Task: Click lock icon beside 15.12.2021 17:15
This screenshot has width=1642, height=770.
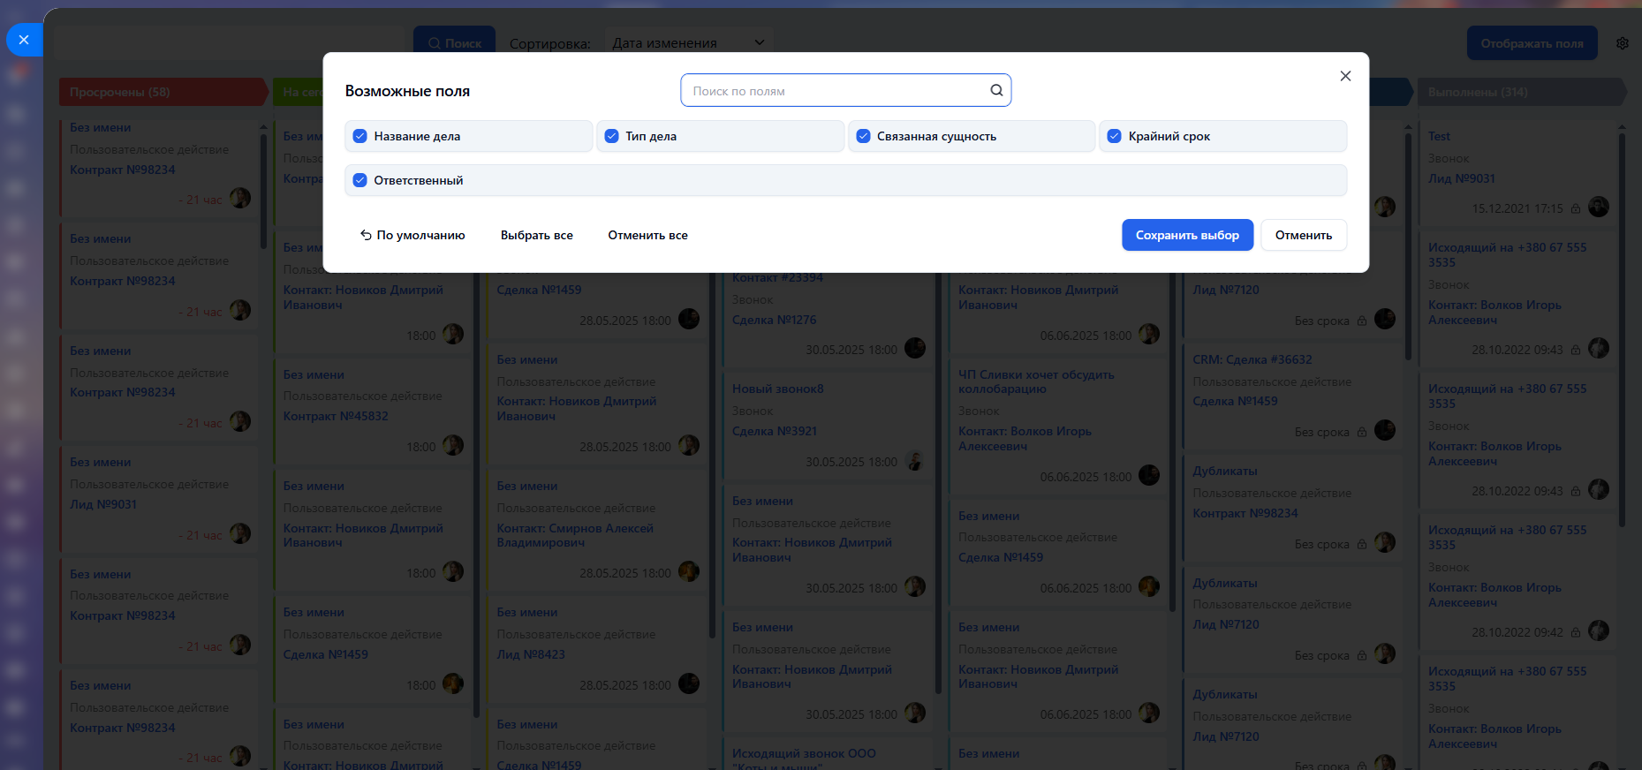Action: (1576, 209)
